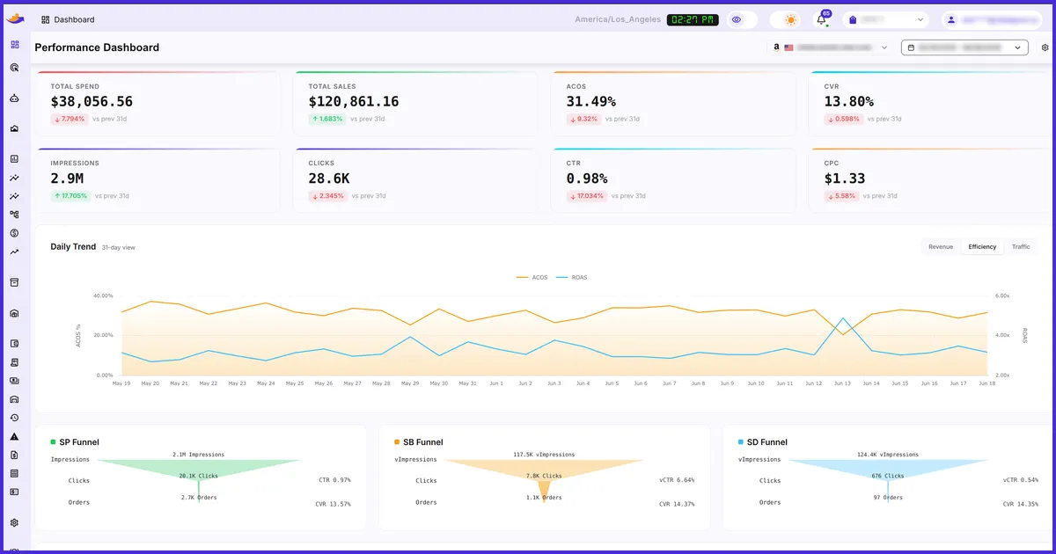
Task: Click the America/Los_Angeles timezone label
Action: pyautogui.click(x=618, y=19)
